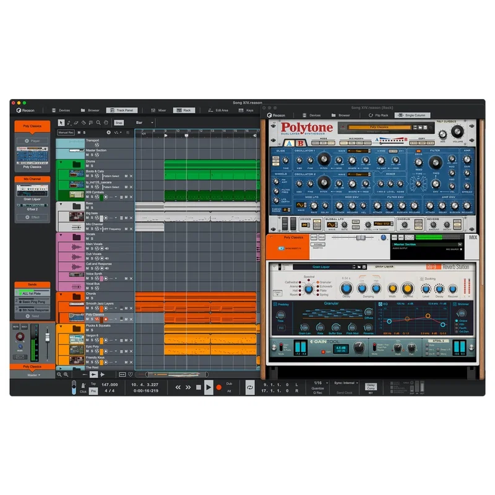Select the Hand tool
Screen dimensions: 495x495
106,123
